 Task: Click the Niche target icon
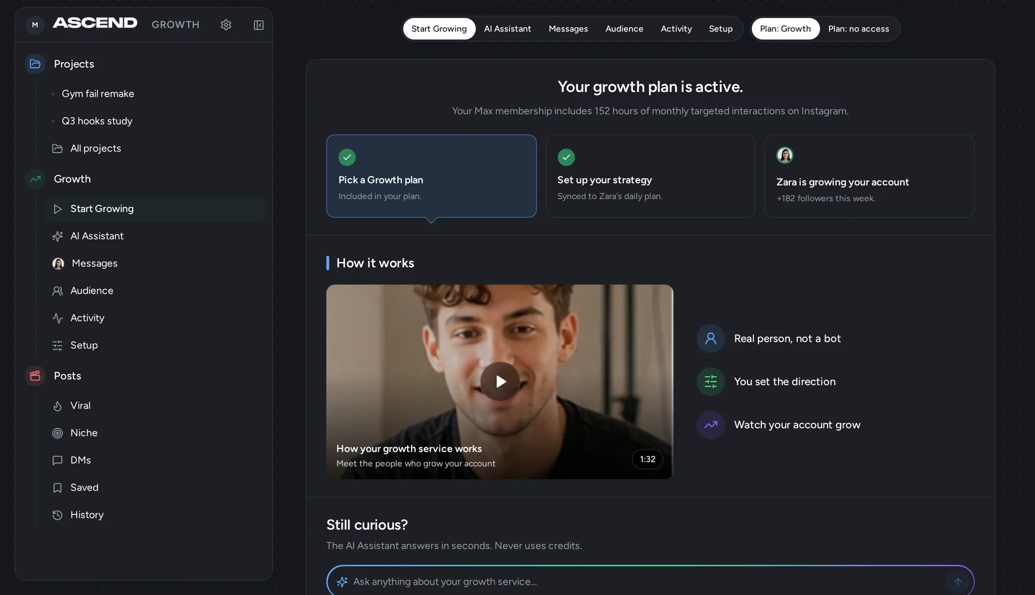click(x=57, y=433)
